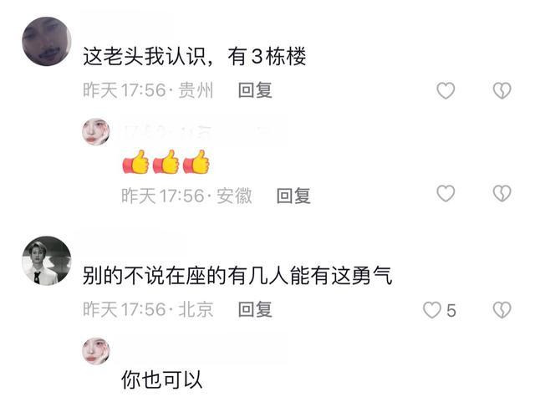
Task: Select the reply text 你也可以
Action: click(161, 379)
